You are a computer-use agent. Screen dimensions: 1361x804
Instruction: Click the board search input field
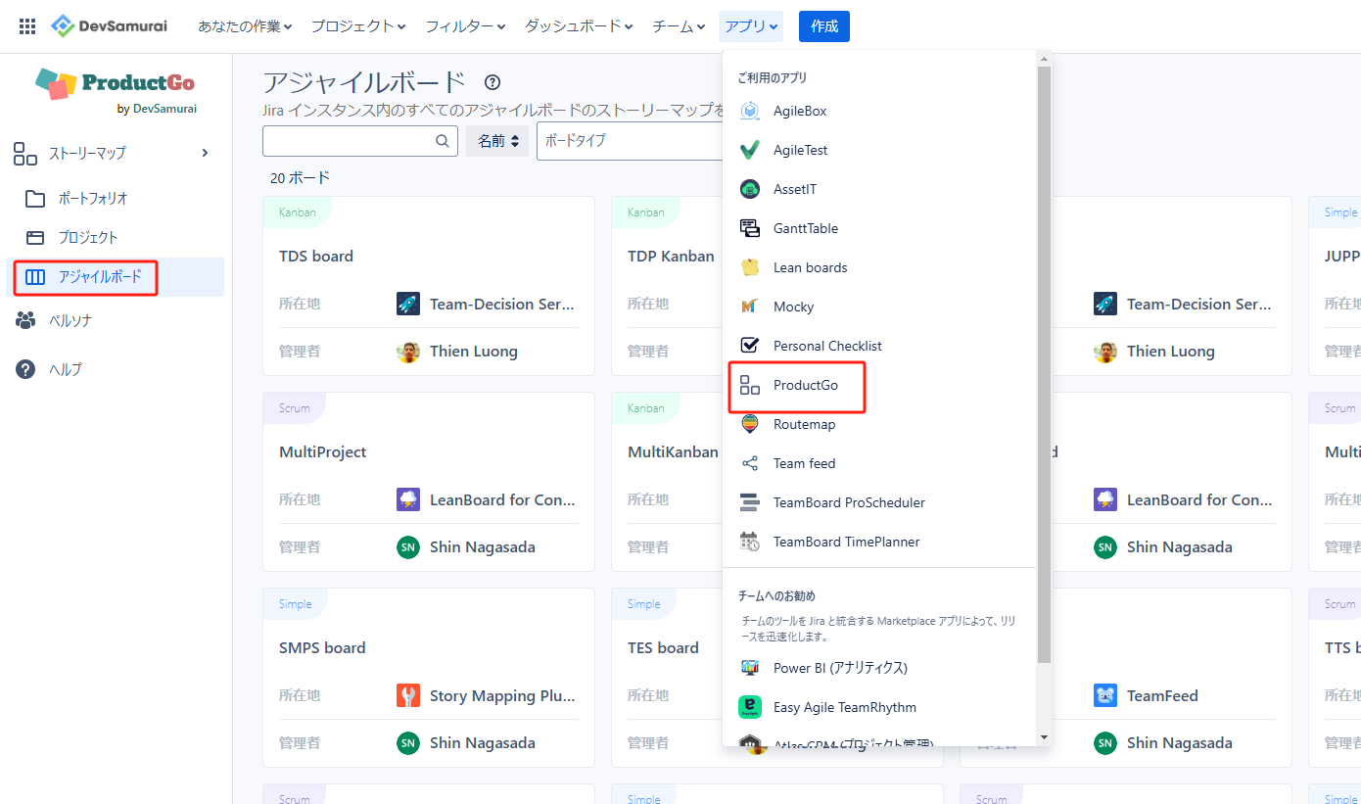[x=348, y=141]
